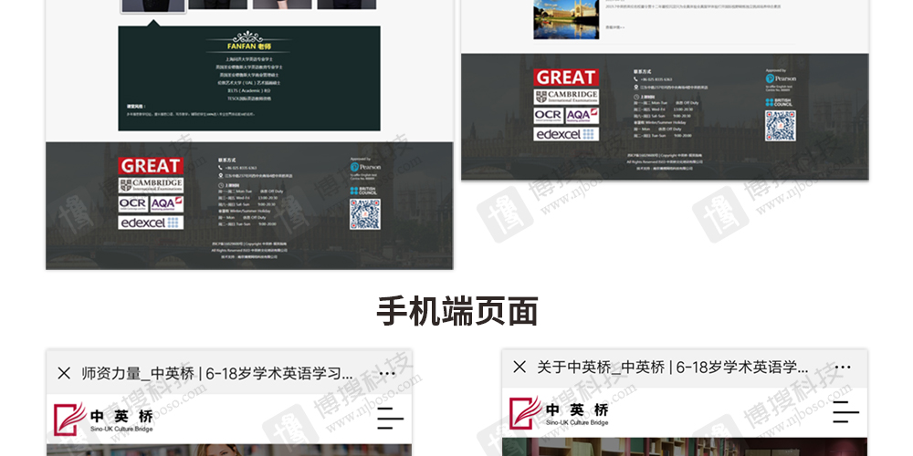The height and width of the screenshot is (456, 913).
Task: Close the 关于中英桥 mobile page with X
Action: point(519,367)
